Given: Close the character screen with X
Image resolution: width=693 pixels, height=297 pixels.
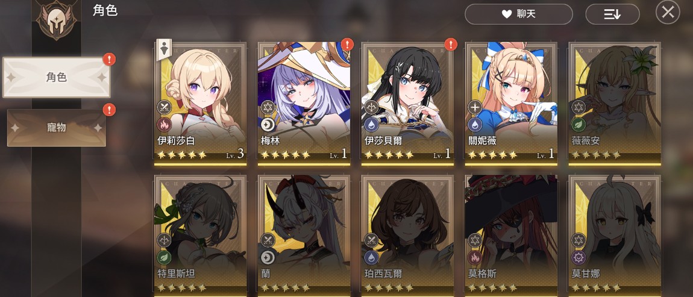Looking at the screenshot, I should click(667, 13).
